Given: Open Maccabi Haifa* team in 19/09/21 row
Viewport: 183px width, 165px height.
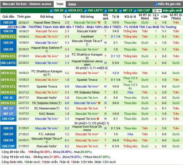Looking at the screenshot, I should [87, 31].
